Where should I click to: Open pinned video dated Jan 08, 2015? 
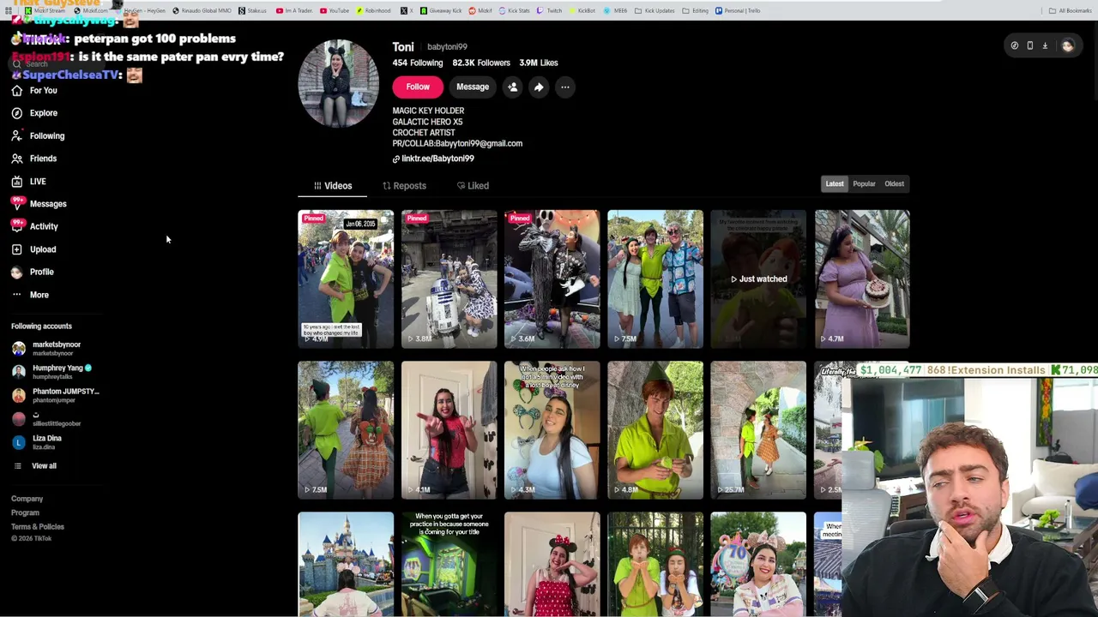pos(346,279)
